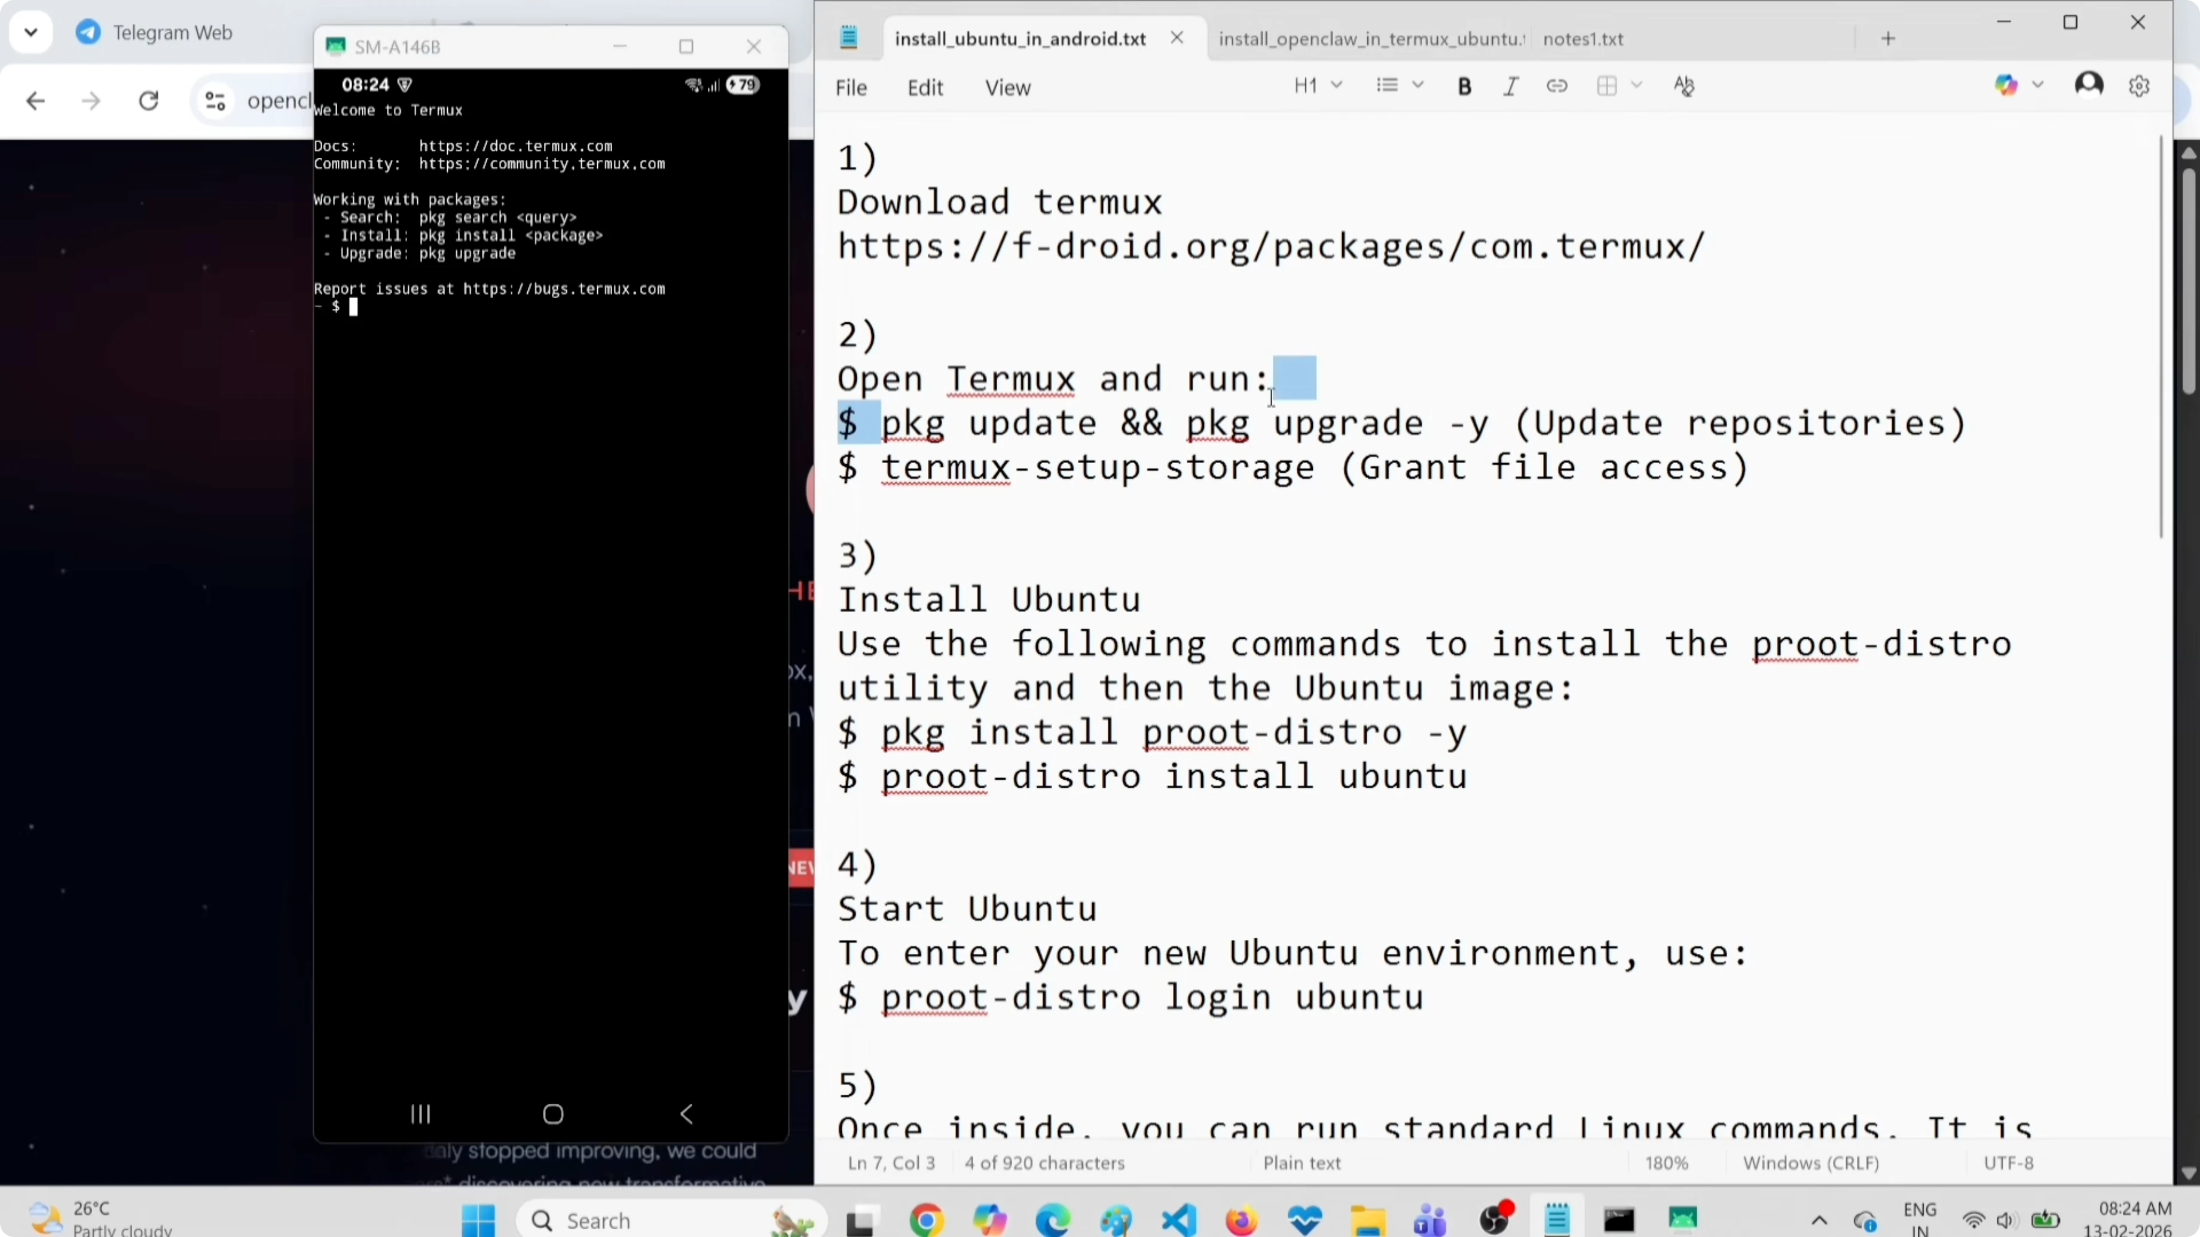Open Notepad settings with the gear icon
Image resolution: width=2200 pixels, height=1237 pixels.
click(2140, 84)
